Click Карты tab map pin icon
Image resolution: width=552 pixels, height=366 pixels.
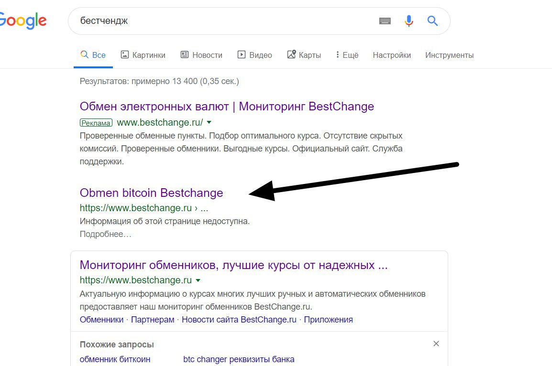pos(291,54)
